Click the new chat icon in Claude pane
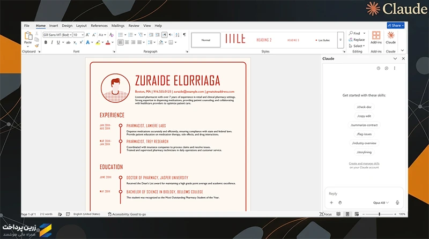Viewport: 429px width, 239px height. tap(386, 69)
